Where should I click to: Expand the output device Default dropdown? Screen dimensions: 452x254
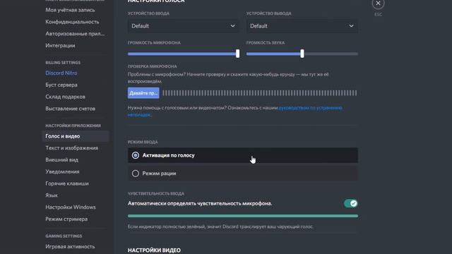coord(302,26)
